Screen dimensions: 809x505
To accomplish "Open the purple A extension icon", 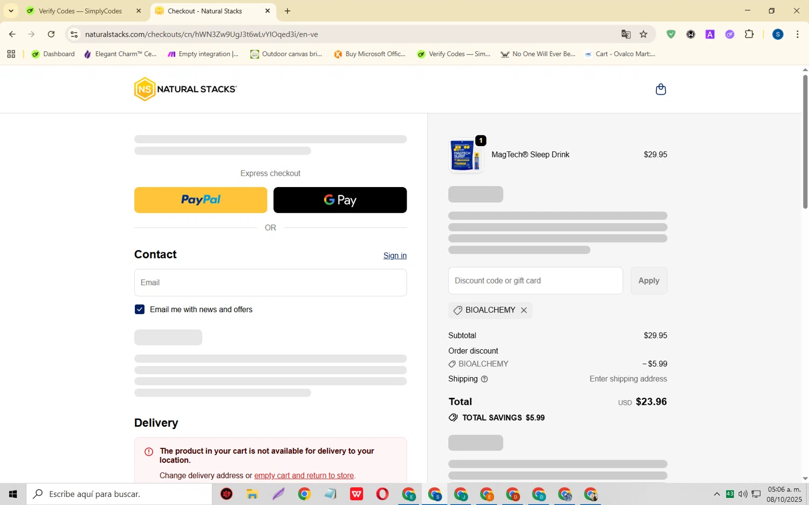I will point(710,34).
